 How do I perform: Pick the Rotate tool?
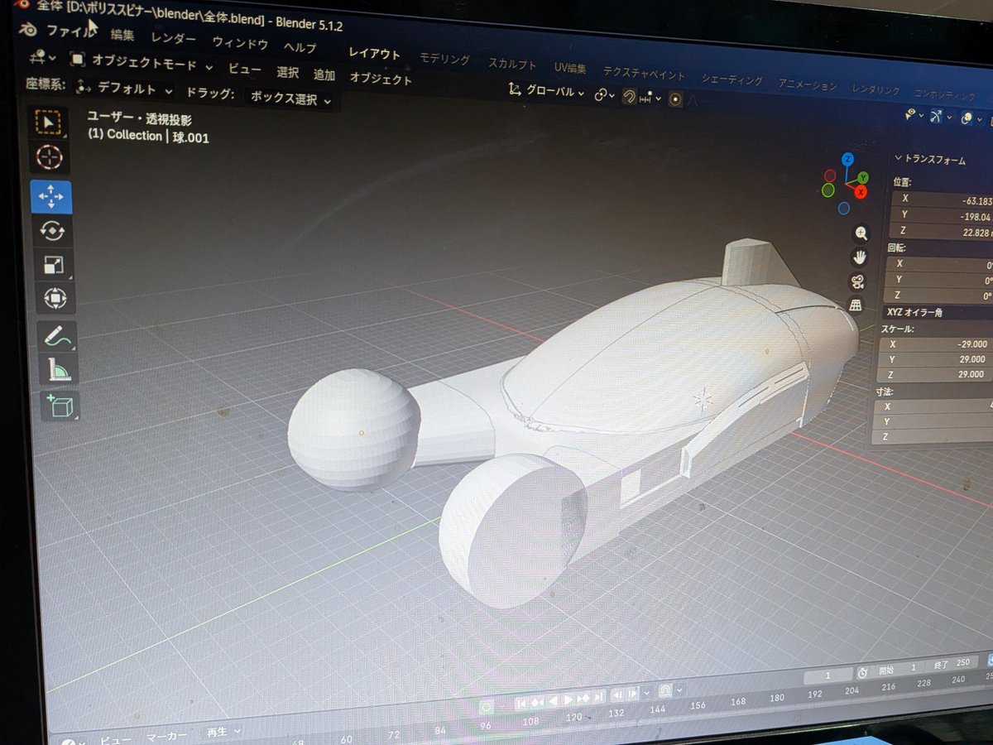[52, 231]
